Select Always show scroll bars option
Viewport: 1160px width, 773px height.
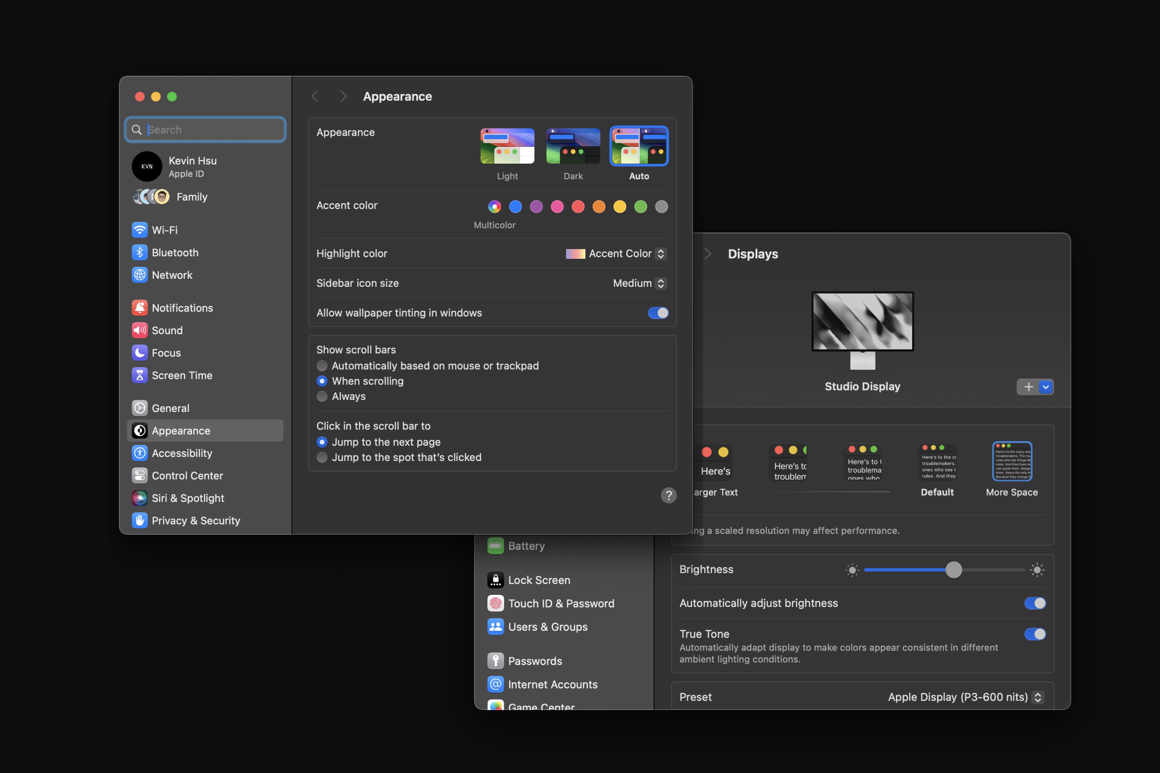coord(322,396)
